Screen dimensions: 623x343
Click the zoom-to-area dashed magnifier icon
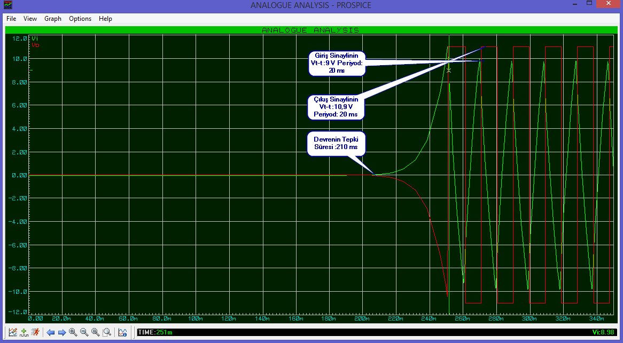tap(107, 332)
